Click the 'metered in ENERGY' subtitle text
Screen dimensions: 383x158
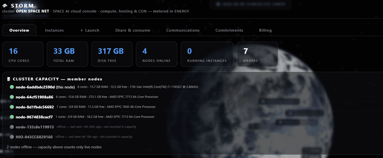coord(171,11)
